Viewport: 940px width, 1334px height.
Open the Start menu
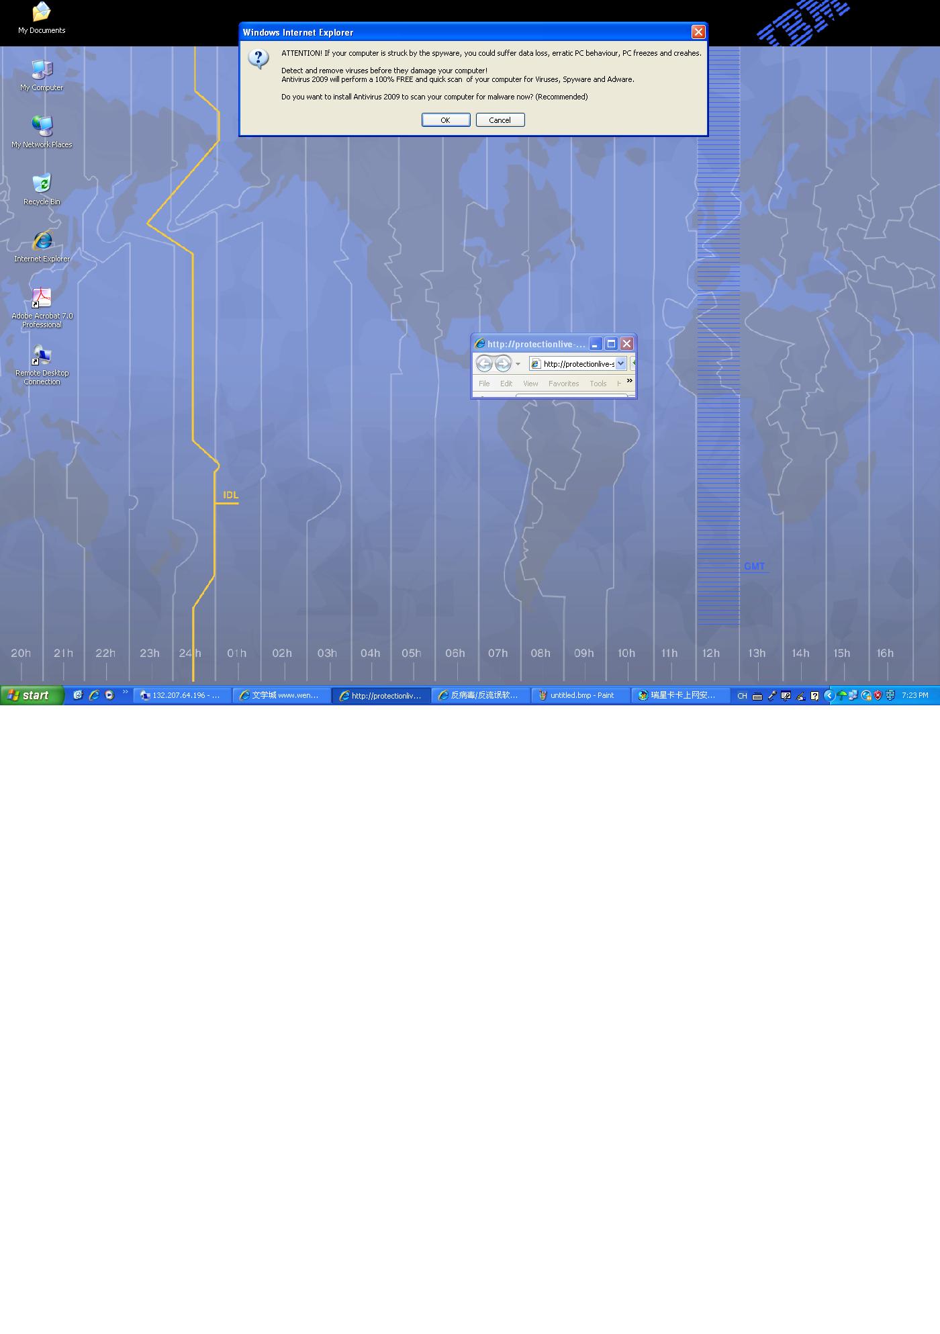(32, 695)
